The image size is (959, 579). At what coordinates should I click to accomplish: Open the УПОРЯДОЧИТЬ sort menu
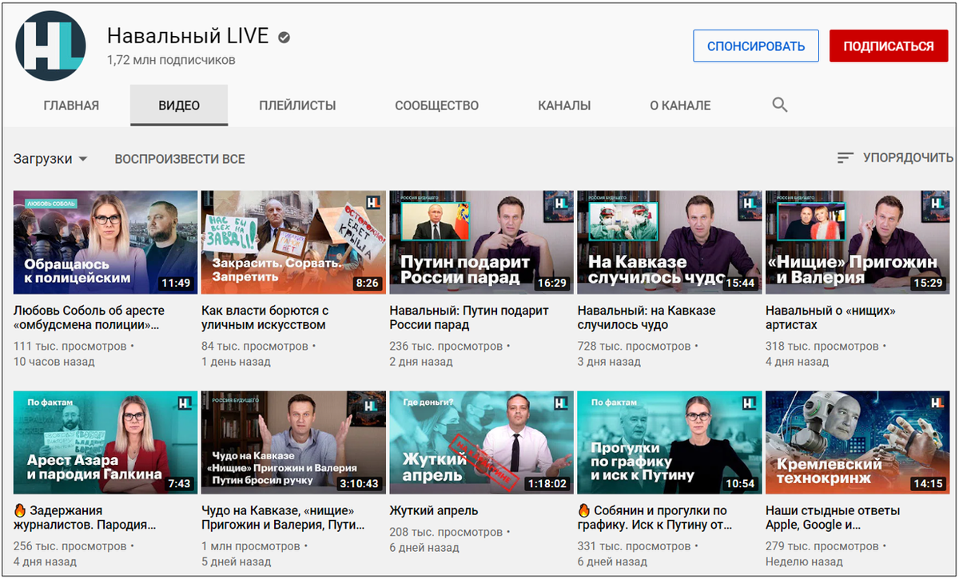pos(895,158)
